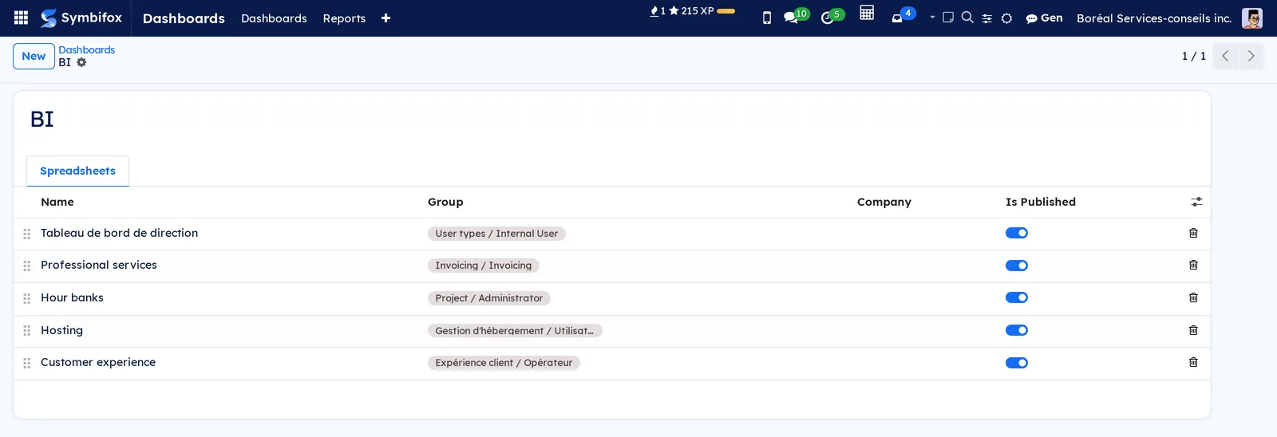The height and width of the screenshot is (437, 1277).
Task: Expand the small caret in navbar
Action: pos(932,17)
